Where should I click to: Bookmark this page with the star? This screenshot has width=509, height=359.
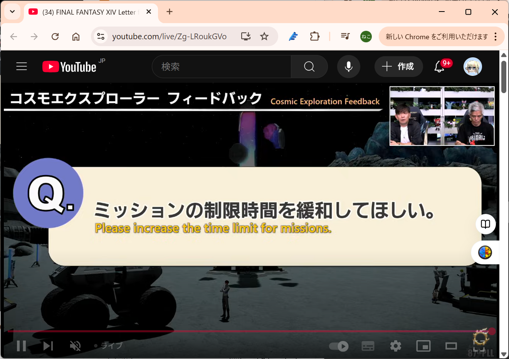coord(264,36)
